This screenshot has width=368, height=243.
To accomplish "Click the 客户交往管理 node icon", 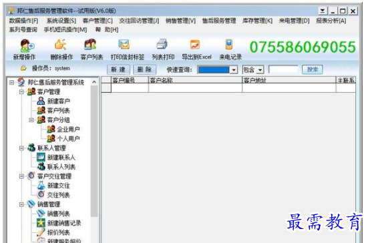I will 31,176.
